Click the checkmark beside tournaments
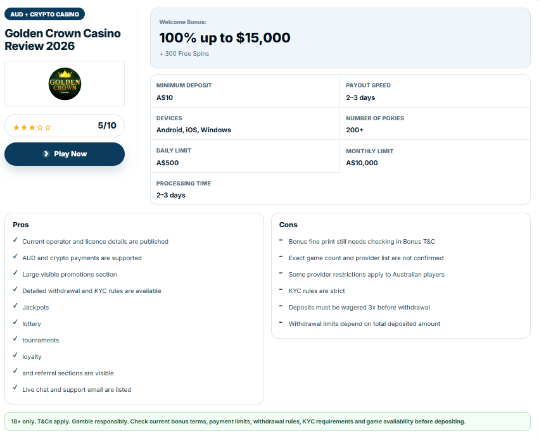 15,339
